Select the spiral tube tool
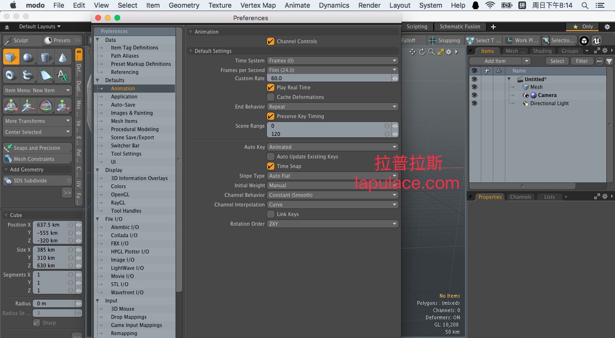This screenshot has height=338, width=615. tap(28, 75)
